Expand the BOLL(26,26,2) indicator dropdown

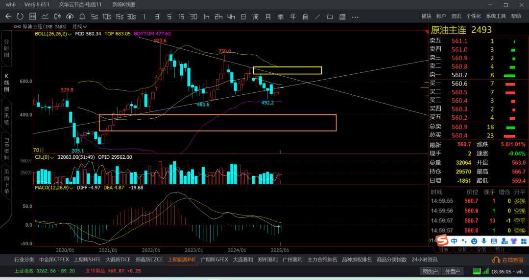(x=53, y=34)
